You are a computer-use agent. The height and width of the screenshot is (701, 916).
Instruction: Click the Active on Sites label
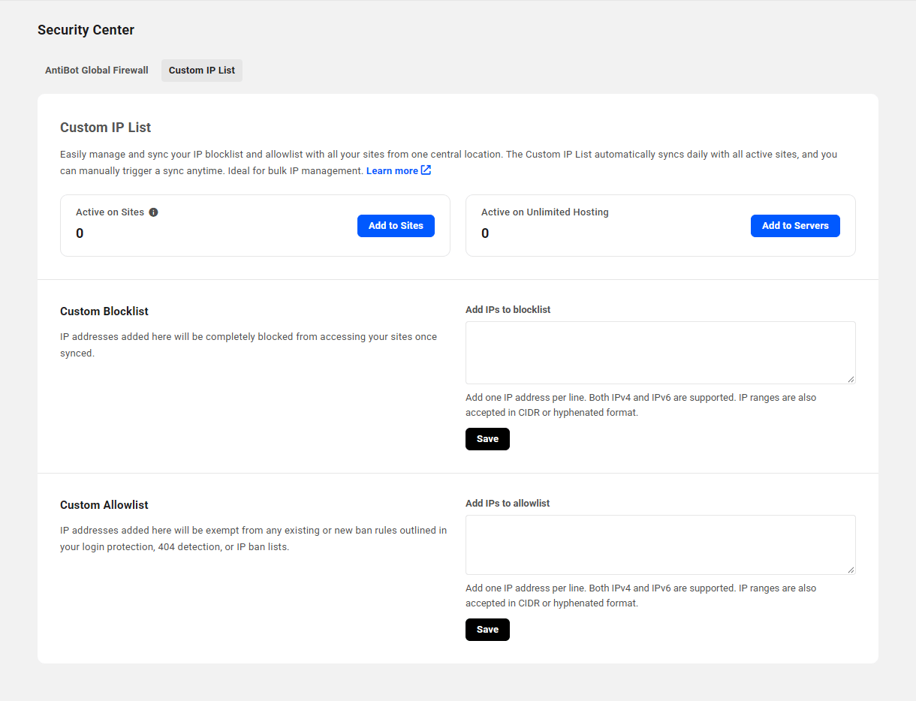click(110, 212)
